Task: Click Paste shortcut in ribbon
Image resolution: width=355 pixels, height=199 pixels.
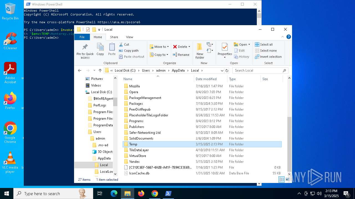Action: [x=131, y=57]
